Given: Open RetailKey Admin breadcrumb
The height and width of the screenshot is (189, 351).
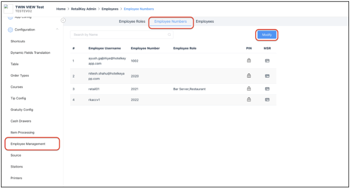Looking at the screenshot, I should [84, 9].
